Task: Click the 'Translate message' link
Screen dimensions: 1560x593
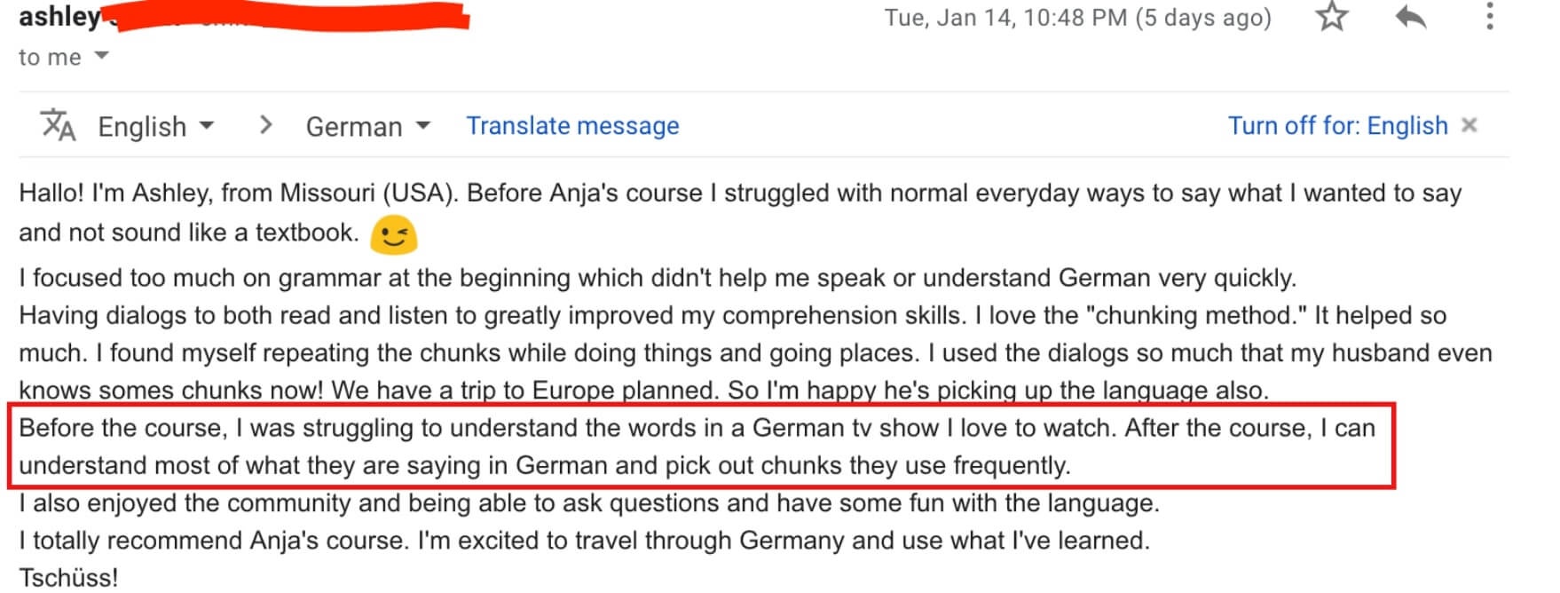Action: [x=571, y=125]
